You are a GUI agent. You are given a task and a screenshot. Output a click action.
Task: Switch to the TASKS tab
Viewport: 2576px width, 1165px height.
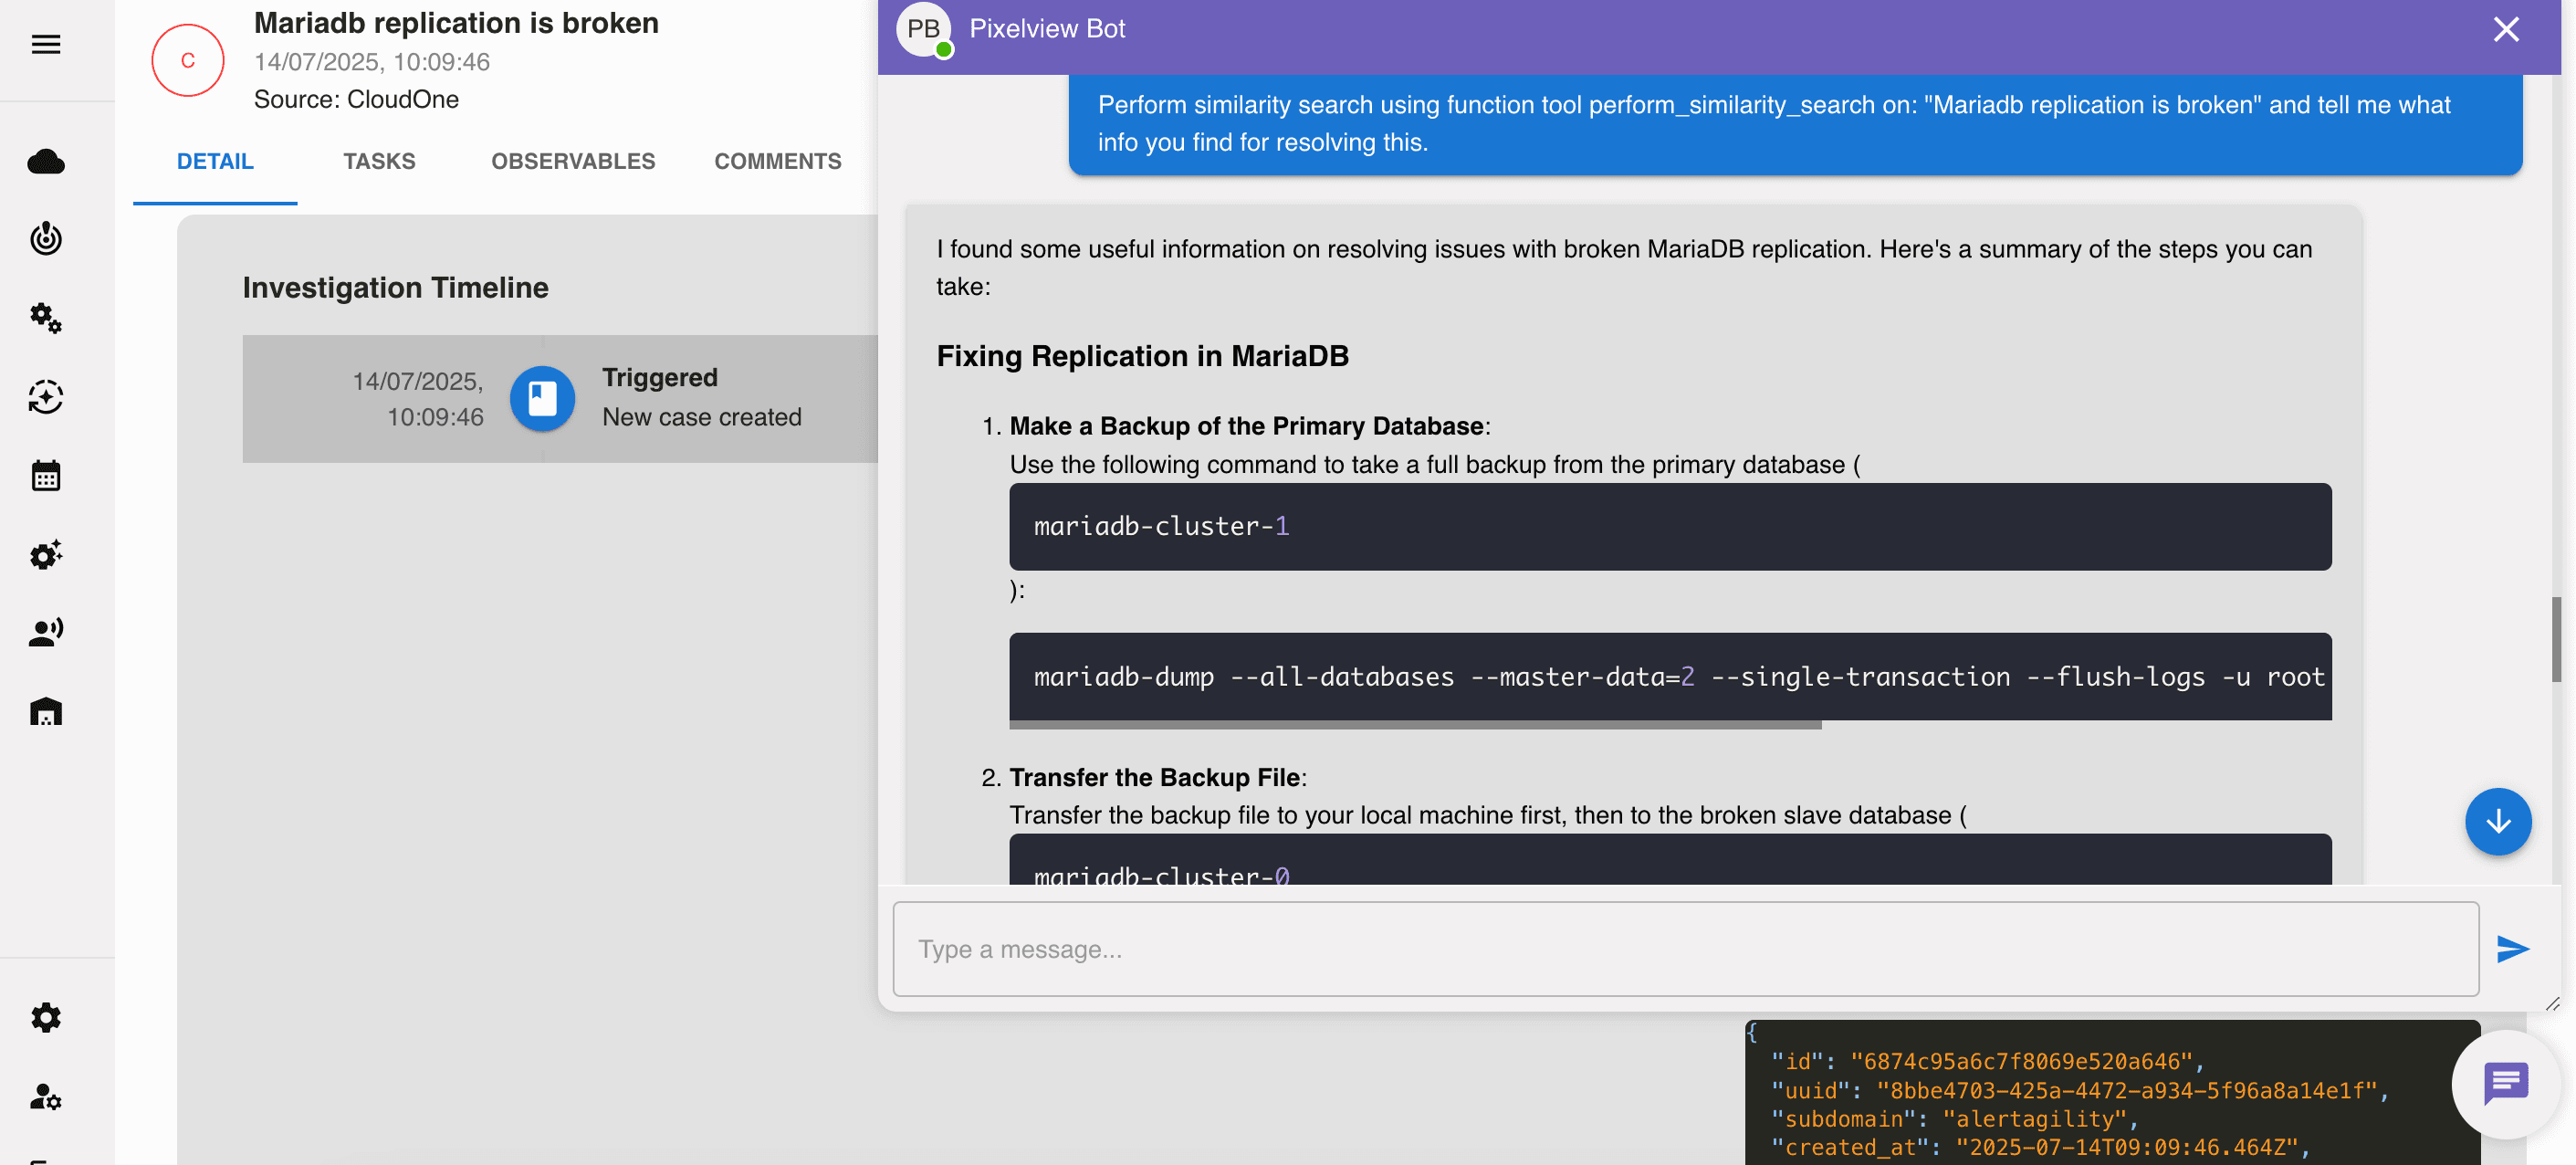[379, 161]
